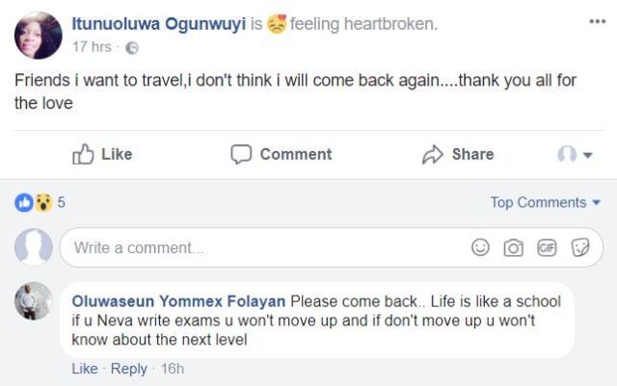Click the Share arrow icon
617x386 pixels.
click(x=432, y=154)
